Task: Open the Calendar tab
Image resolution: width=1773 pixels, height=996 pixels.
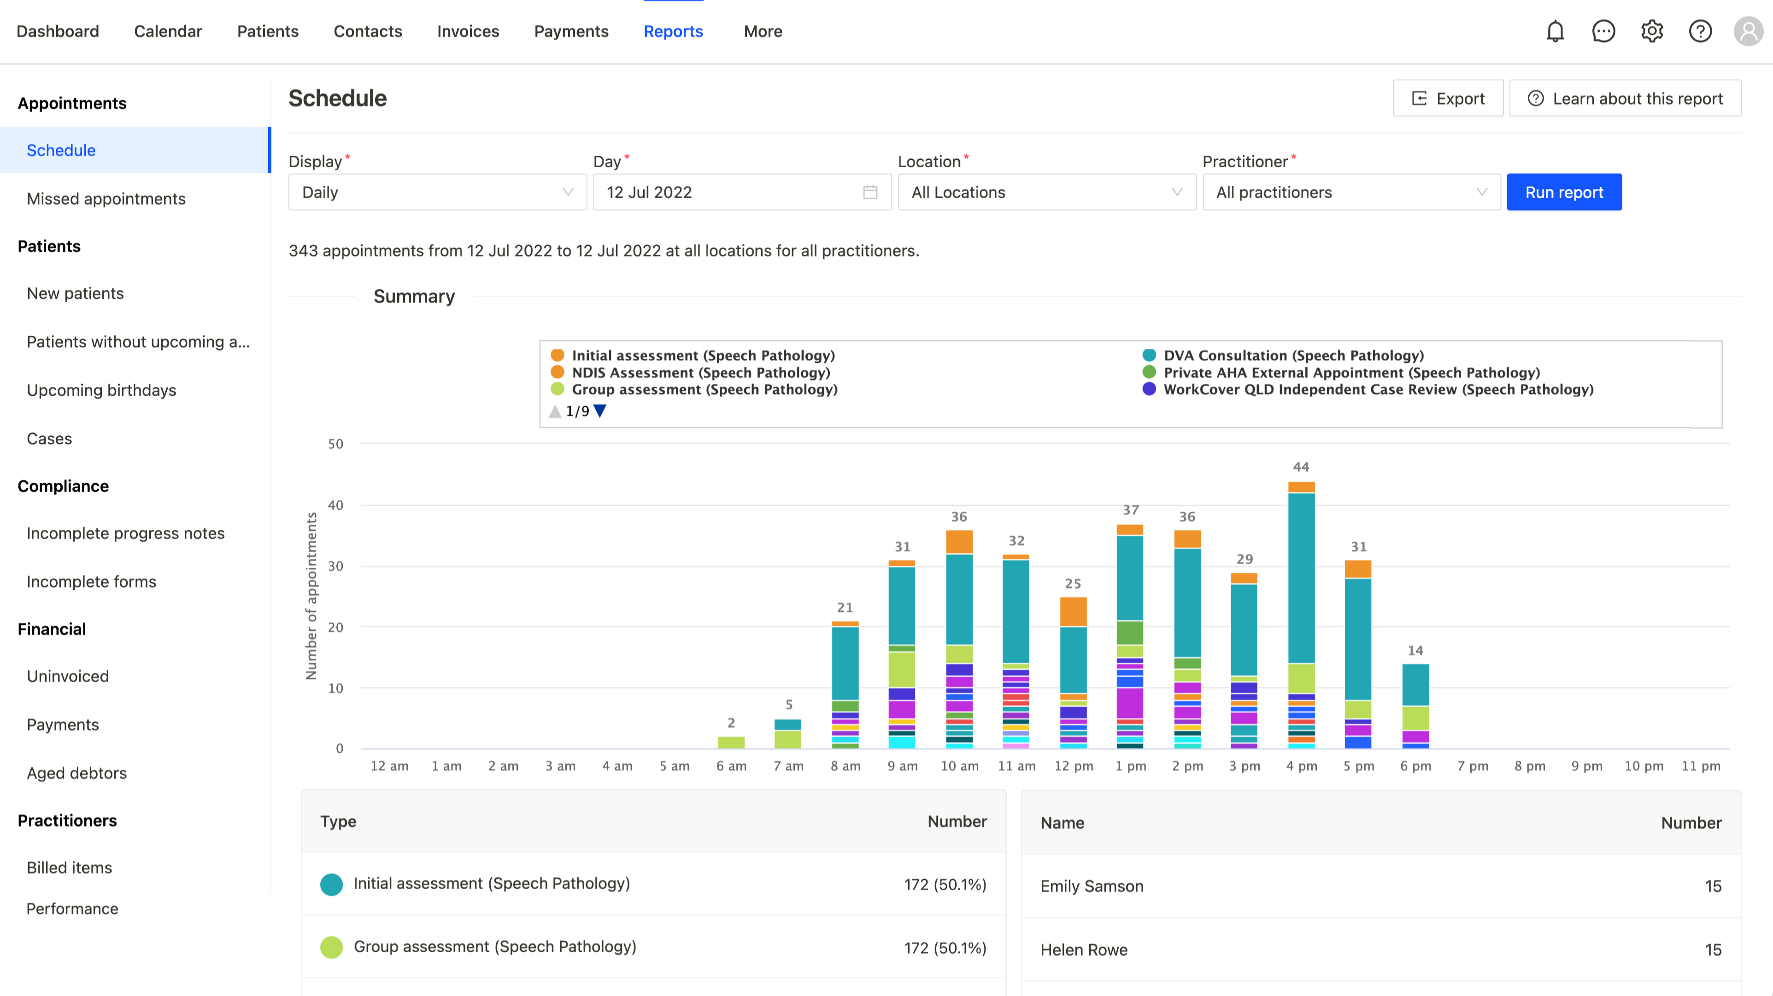Action: pos(168,31)
